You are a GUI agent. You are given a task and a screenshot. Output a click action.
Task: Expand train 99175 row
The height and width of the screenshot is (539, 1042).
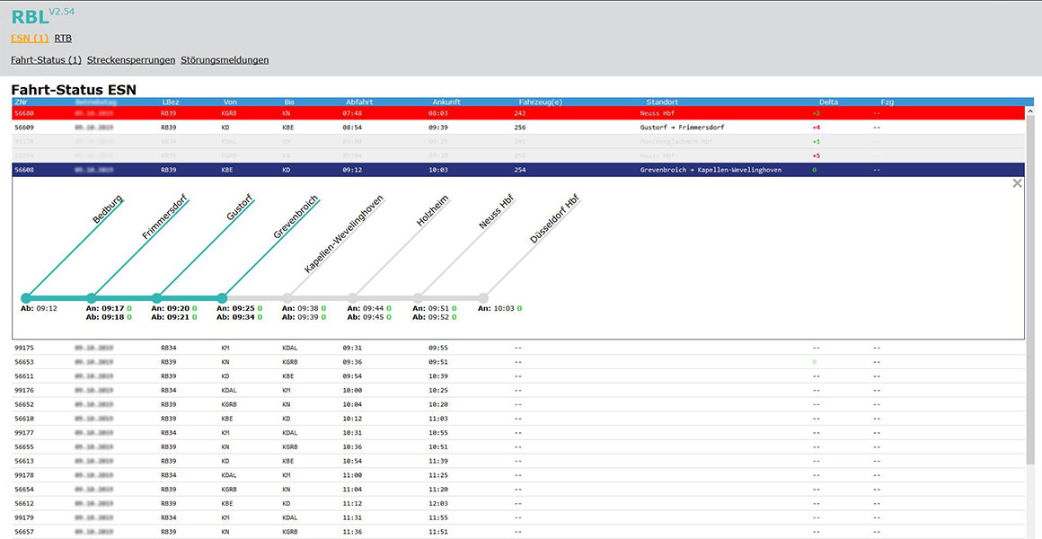coord(520,348)
